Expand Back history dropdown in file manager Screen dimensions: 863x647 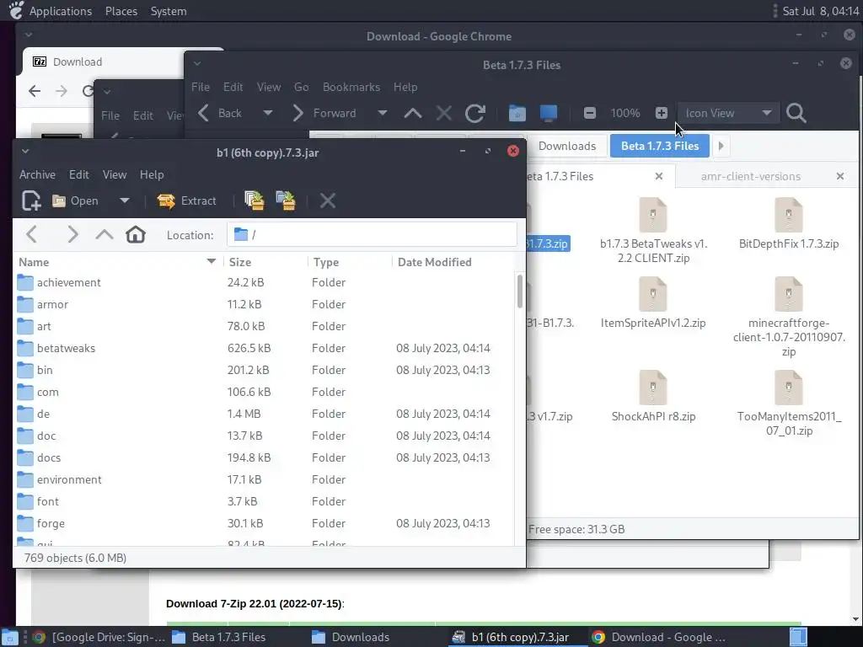coord(267,114)
